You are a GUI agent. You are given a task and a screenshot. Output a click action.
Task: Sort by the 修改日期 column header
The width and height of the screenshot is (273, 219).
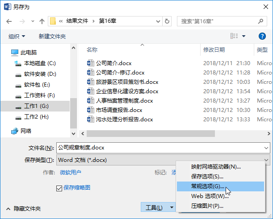214,50
